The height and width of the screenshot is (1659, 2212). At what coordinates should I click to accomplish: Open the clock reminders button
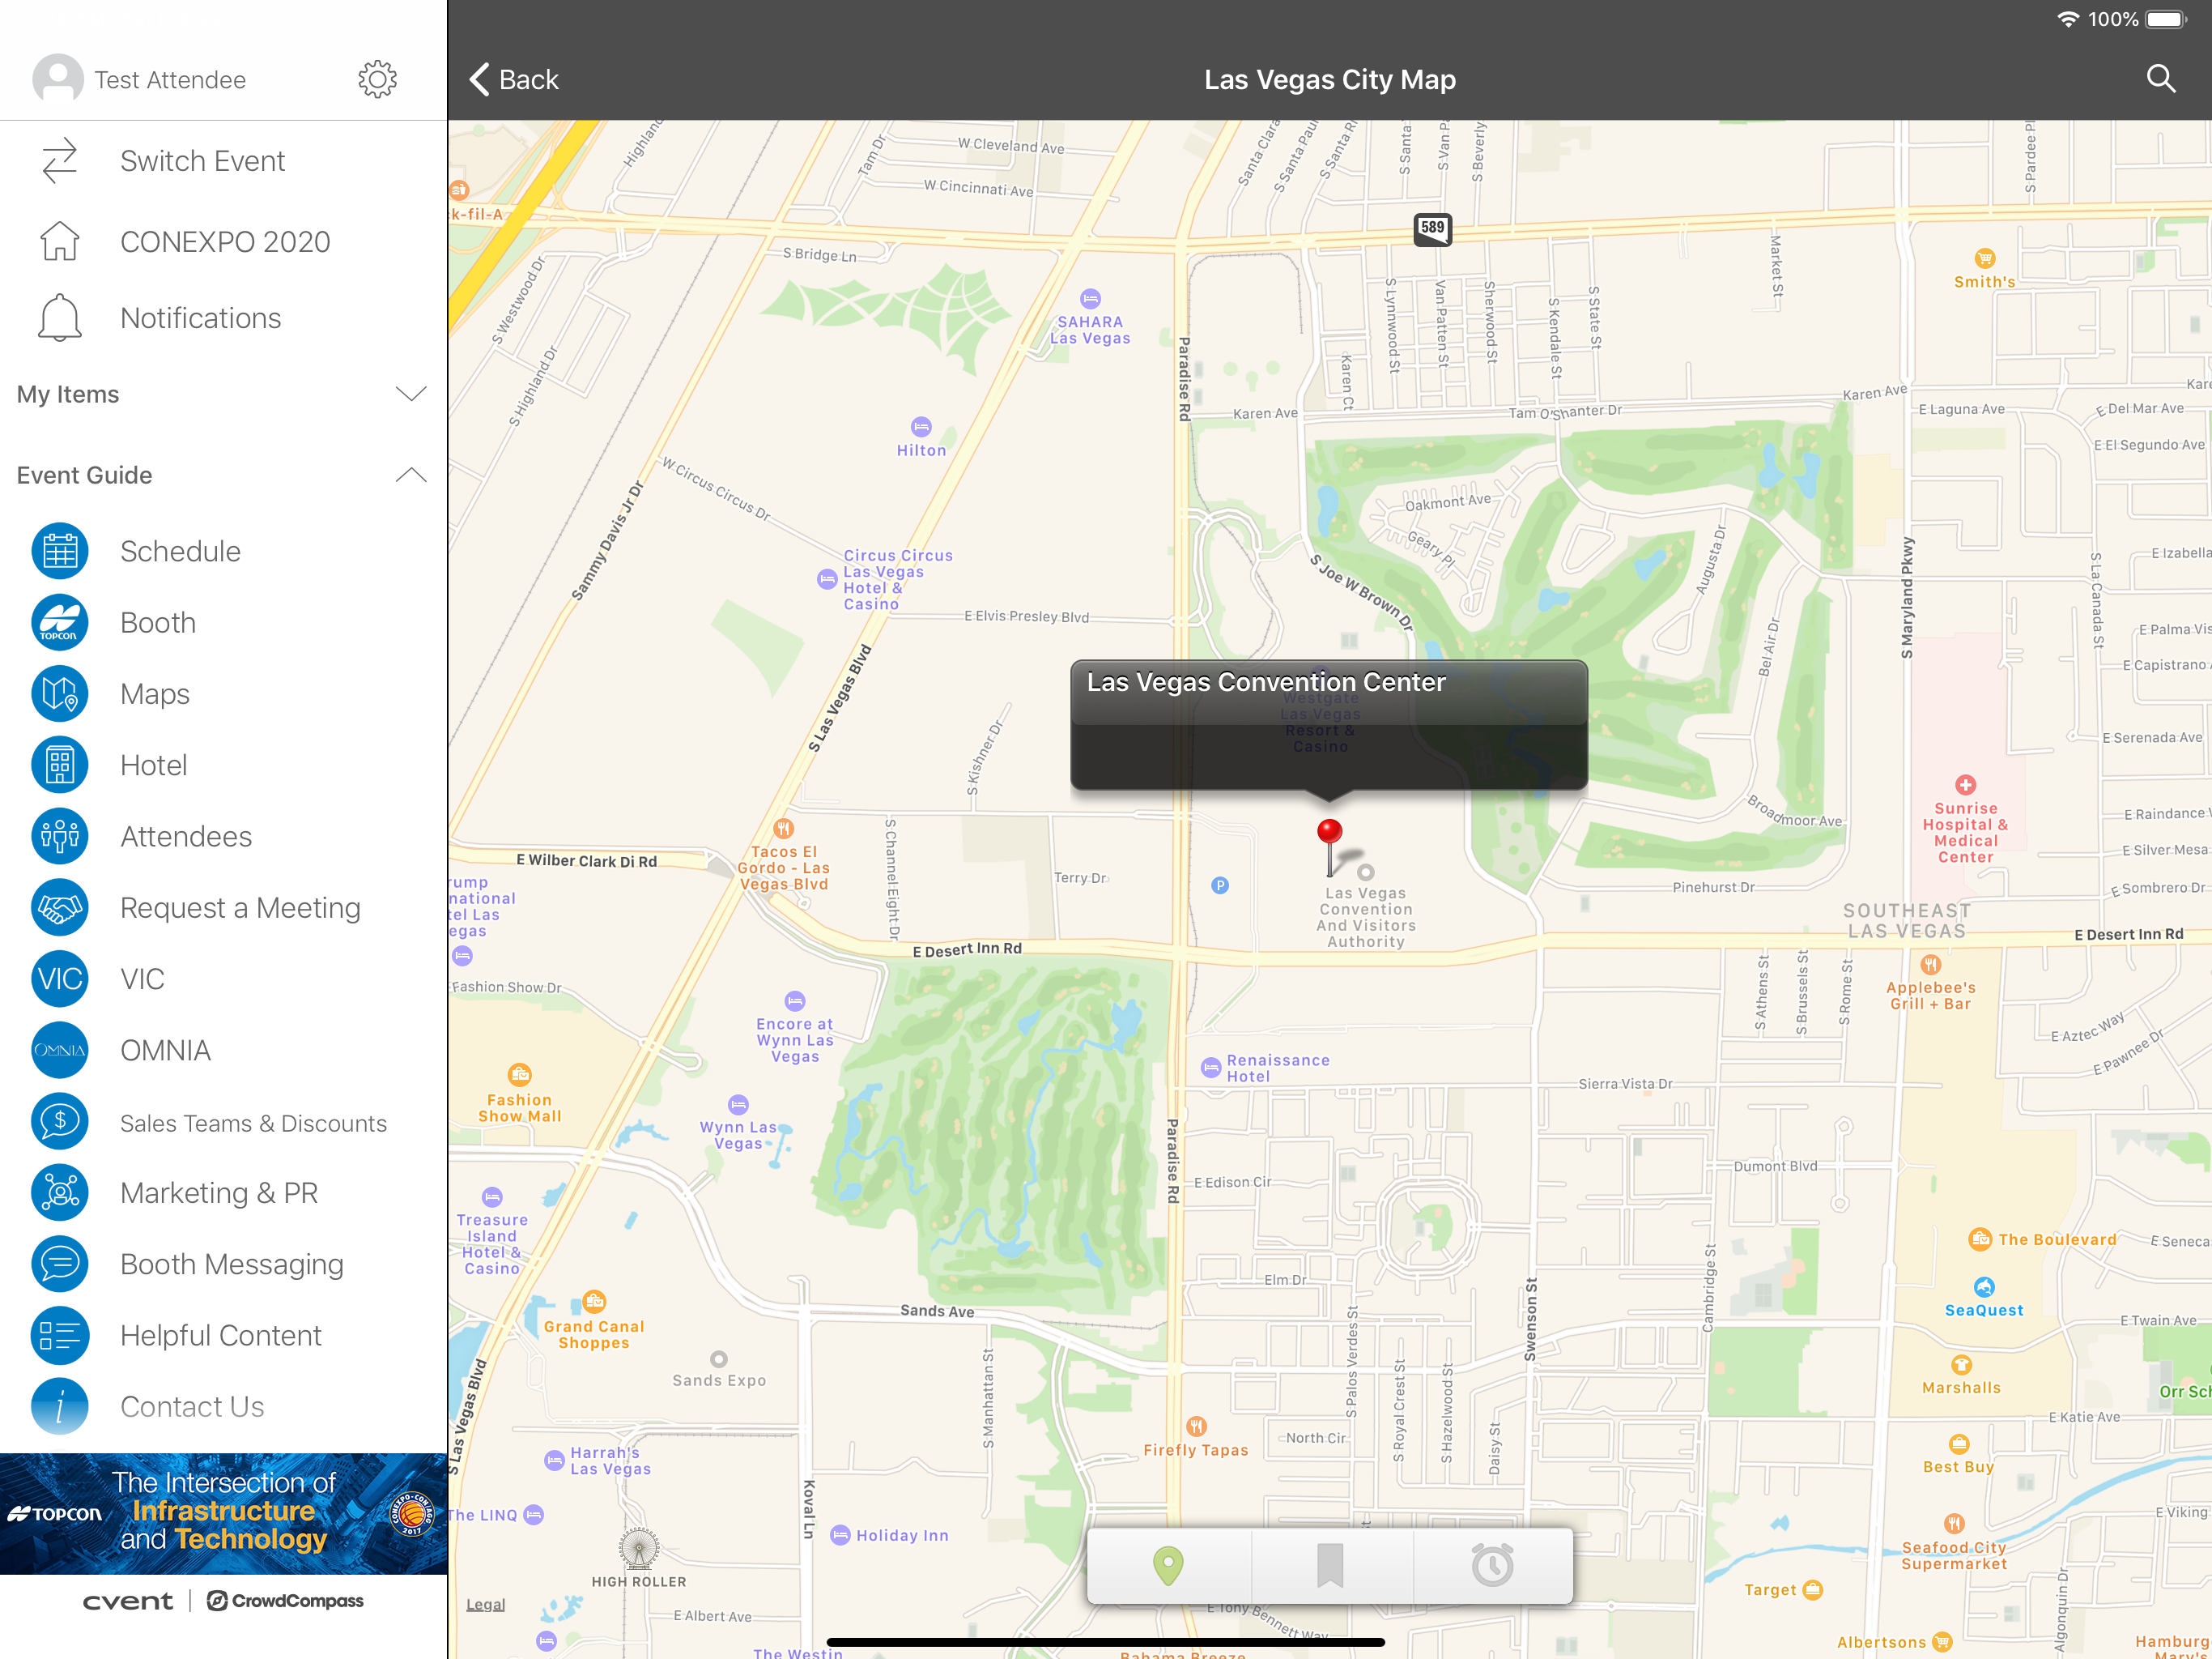point(1492,1566)
